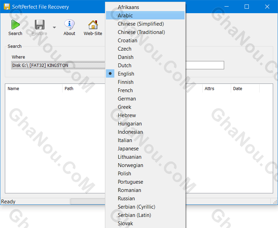Switch the interface to Czech
Image resolution: width=278 pixels, height=228 pixels.
pyautogui.click(x=145, y=49)
